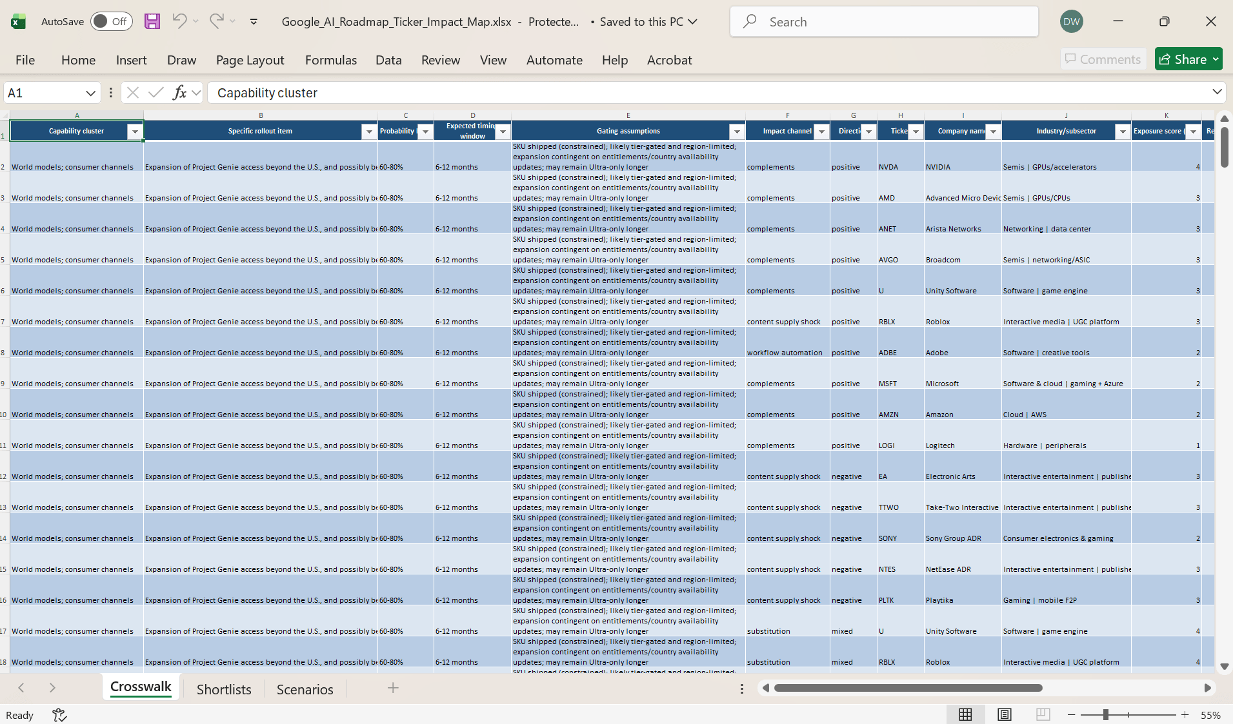Toggle the AutoSave switch
This screenshot has height=724, width=1233.
112,21
